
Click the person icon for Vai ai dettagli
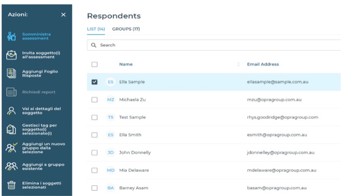(x=11, y=111)
